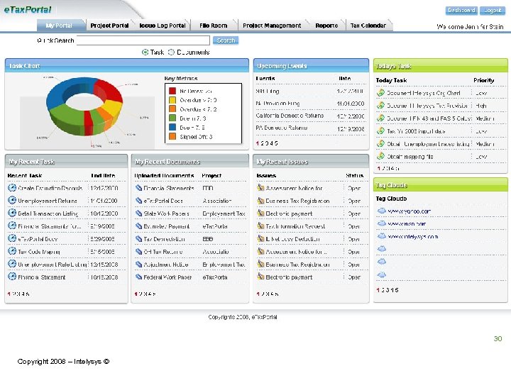The image size is (511, 383).
Task: Click the www.intelysys.com tag cloud icon
Action: (382, 236)
